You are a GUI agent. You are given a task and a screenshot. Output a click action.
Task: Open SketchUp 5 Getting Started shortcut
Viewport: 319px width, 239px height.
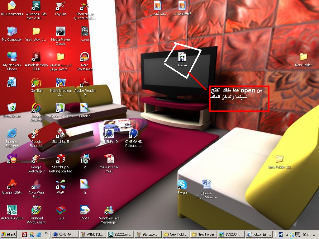point(60,163)
